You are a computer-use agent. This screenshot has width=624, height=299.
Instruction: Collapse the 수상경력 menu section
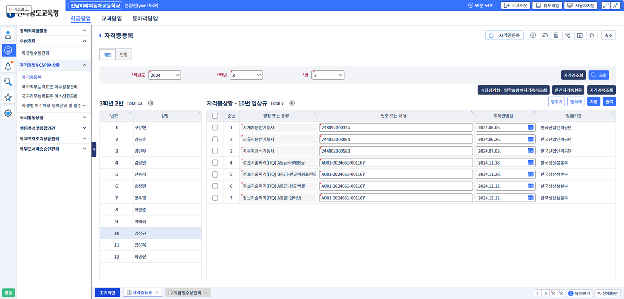[x=85, y=40]
